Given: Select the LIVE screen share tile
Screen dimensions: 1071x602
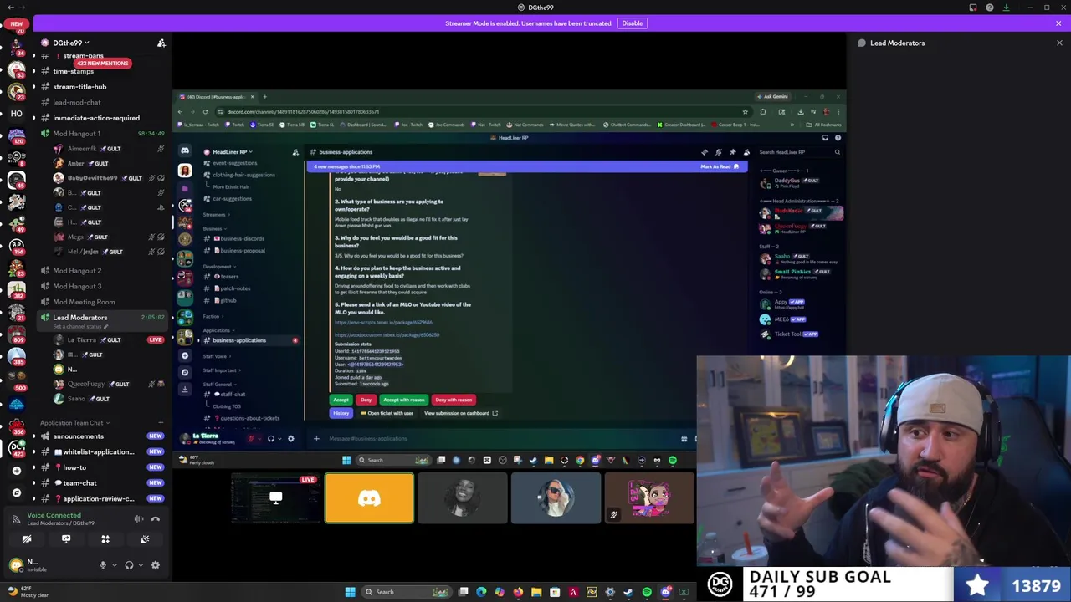Looking at the screenshot, I should [275, 498].
